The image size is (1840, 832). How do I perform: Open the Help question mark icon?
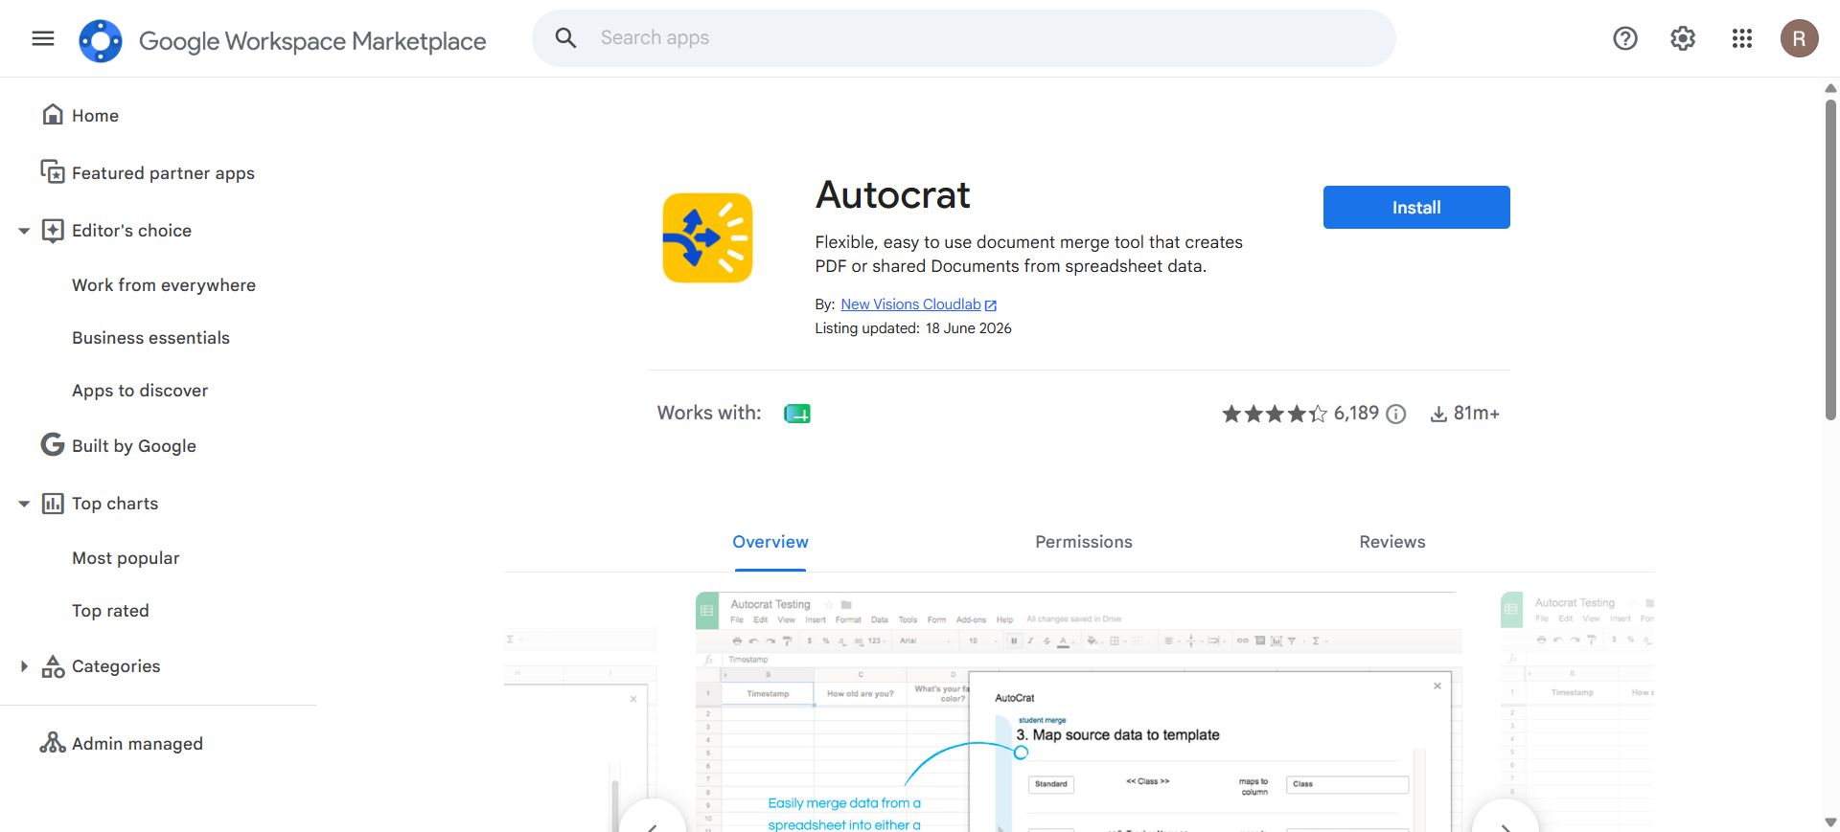[x=1625, y=38]
